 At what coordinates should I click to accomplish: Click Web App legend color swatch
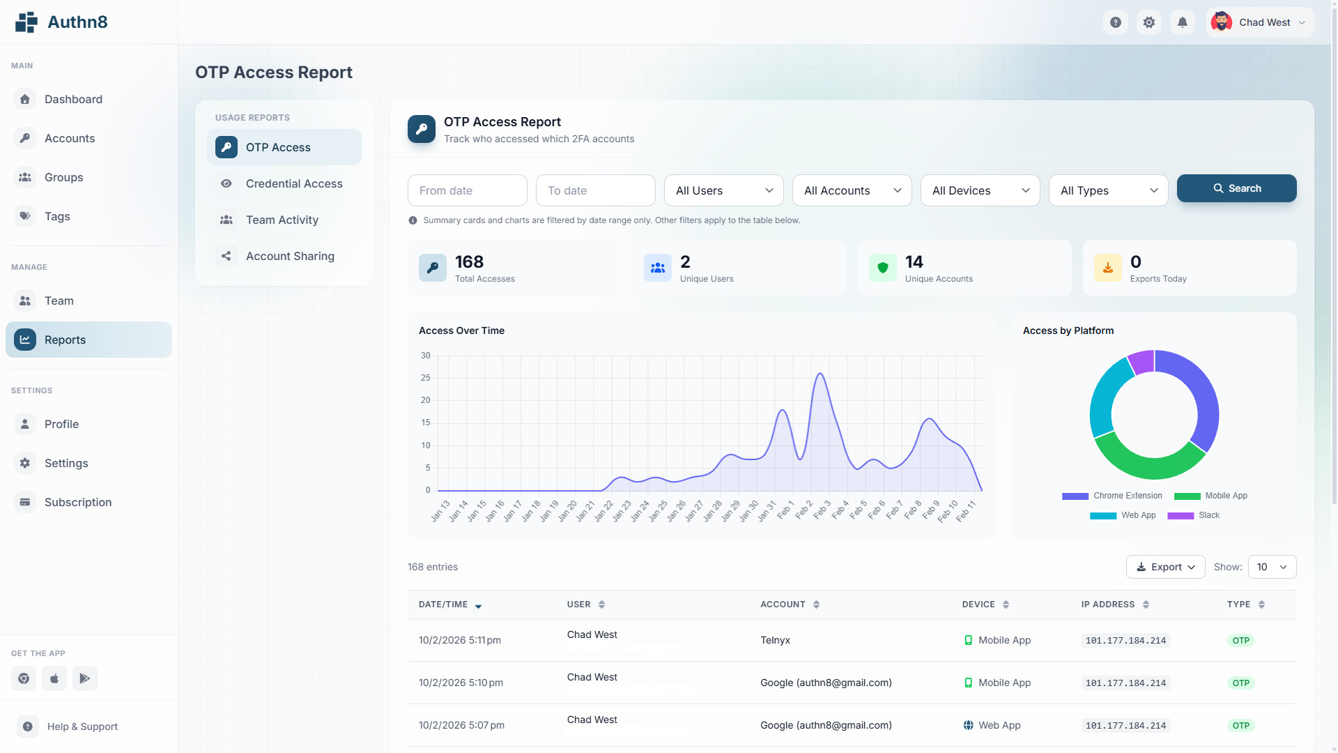coord(1102,516)
